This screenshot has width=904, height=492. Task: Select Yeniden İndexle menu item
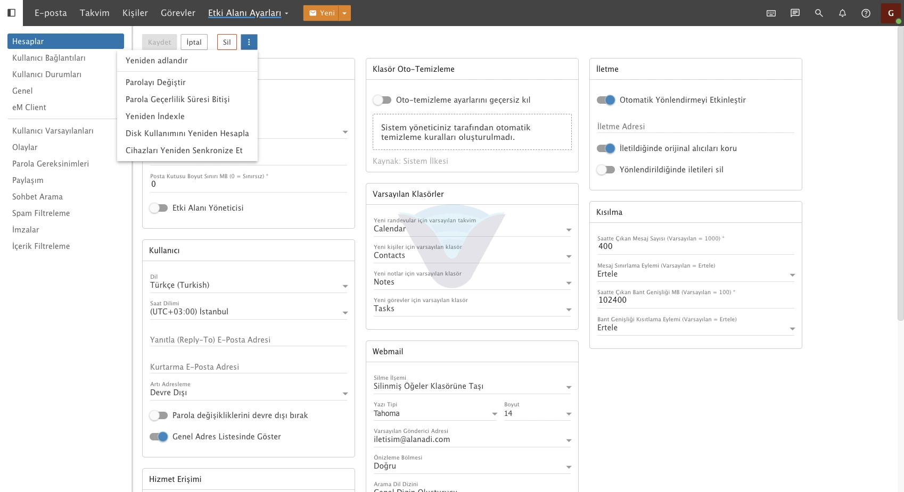pos(187,116)
